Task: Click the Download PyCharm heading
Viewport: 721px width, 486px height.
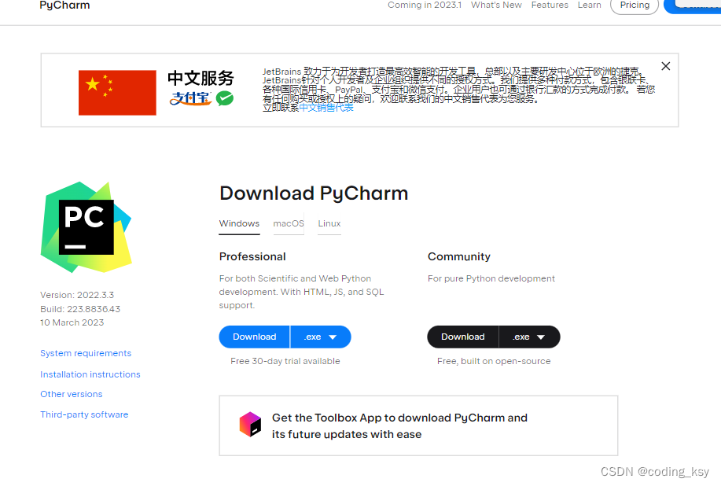Action: 314,193
